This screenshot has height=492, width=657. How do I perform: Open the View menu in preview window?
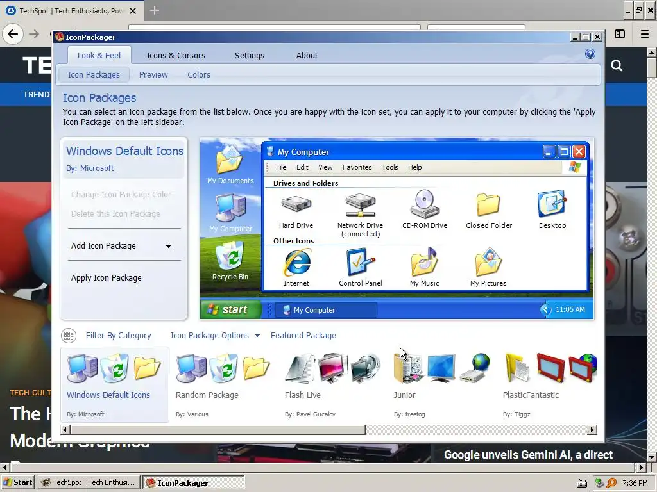tap(325, 167)
